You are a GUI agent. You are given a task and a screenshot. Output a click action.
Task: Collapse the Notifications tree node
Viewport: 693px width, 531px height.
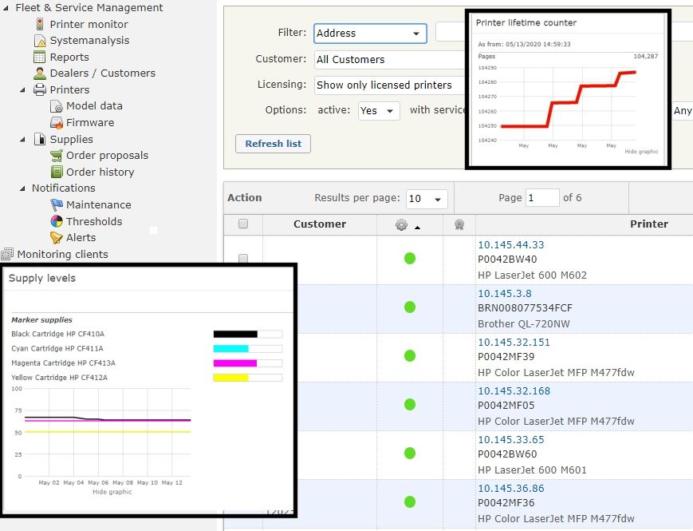click(22, 188)
